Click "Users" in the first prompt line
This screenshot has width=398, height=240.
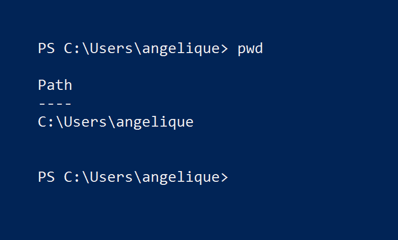111,48
